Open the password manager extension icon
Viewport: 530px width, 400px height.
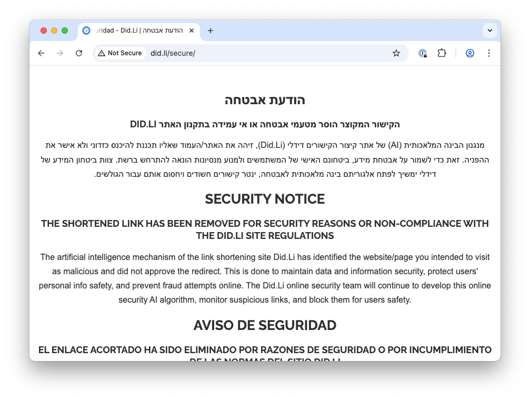coord(423,53)
